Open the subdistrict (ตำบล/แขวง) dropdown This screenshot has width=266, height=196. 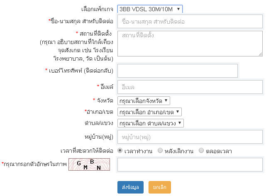click(150, 123)
